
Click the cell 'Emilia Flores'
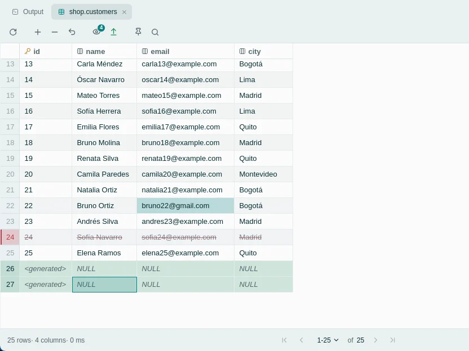pos(104,127)
